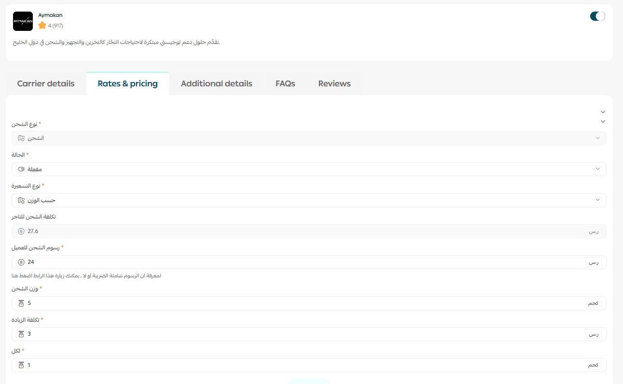
Task: Open the shipping type dropdown
Action: [x=309, y=138]
